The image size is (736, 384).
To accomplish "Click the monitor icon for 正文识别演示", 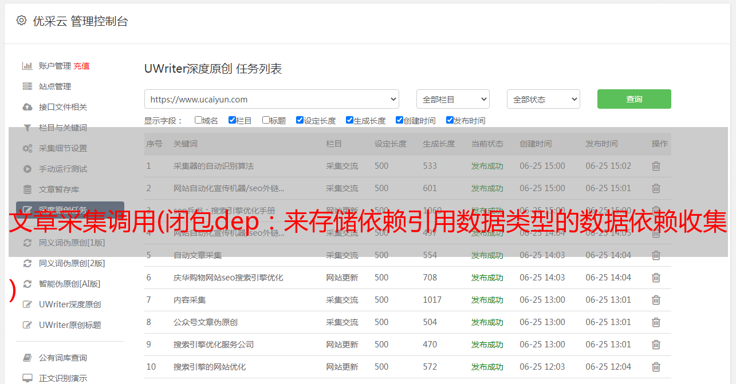I will point(27,378).
